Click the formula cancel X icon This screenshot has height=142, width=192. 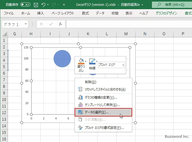coord(41,24)
